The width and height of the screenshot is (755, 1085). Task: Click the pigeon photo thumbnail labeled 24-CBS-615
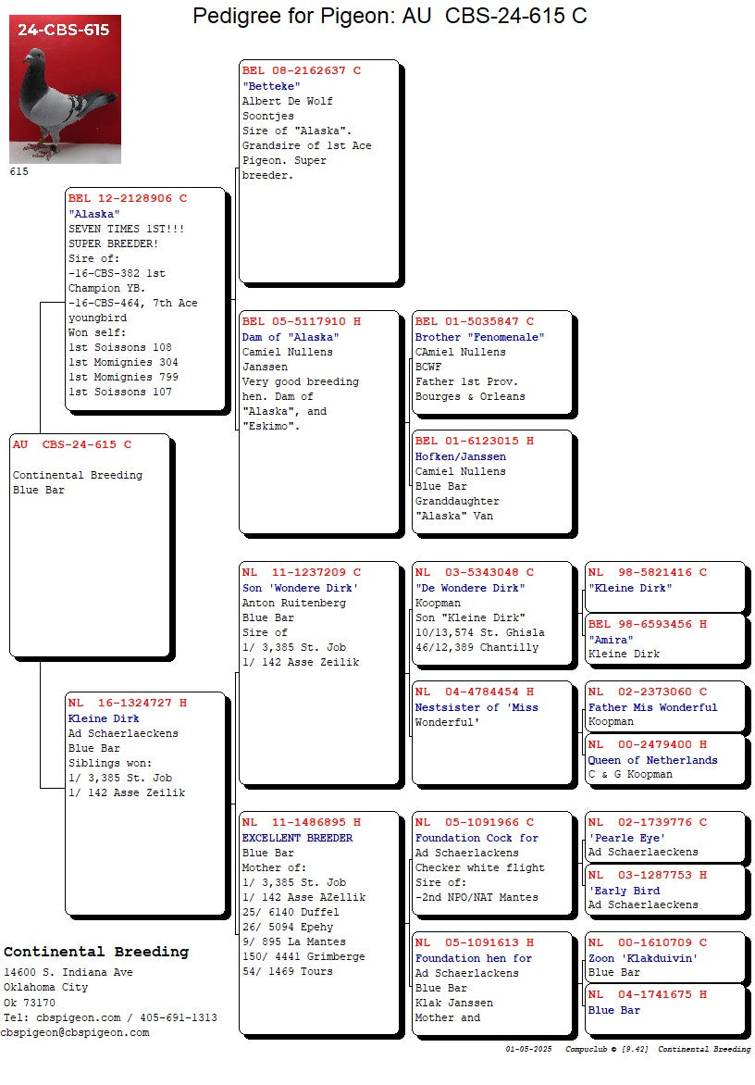(65, 90)
